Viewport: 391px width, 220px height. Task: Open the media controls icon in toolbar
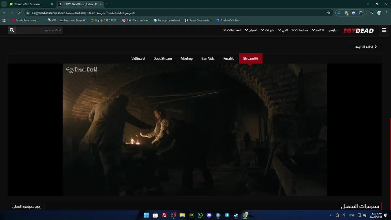point(372,13)
